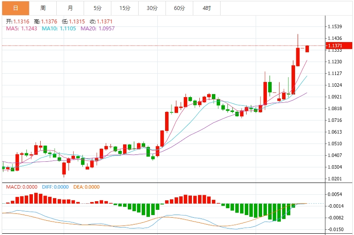Switch to the 周 weekly tab
This screenshot has height=235, width=354.
(x=43, y=8)
